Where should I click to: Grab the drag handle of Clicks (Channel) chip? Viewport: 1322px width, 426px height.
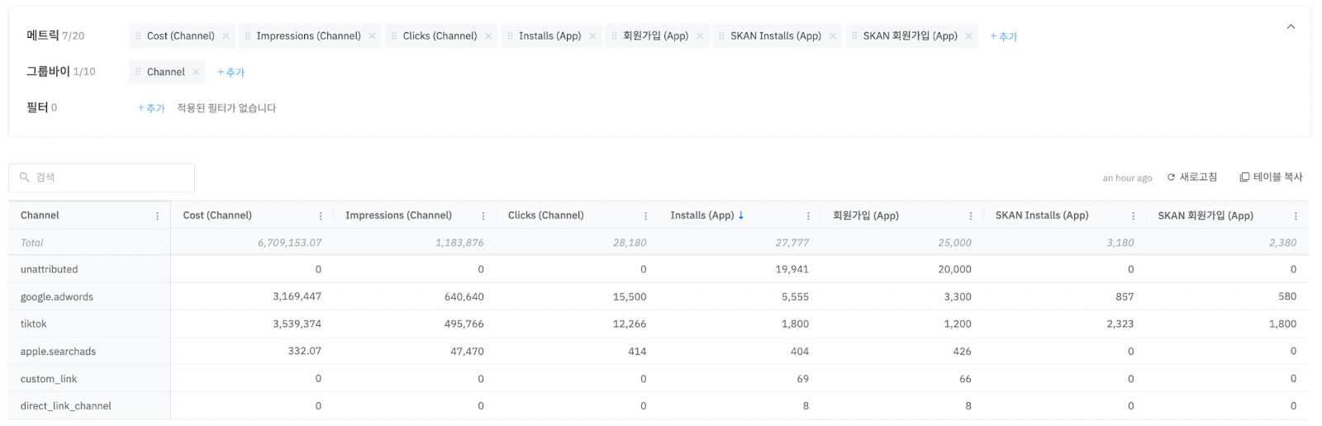coord(394,36)
